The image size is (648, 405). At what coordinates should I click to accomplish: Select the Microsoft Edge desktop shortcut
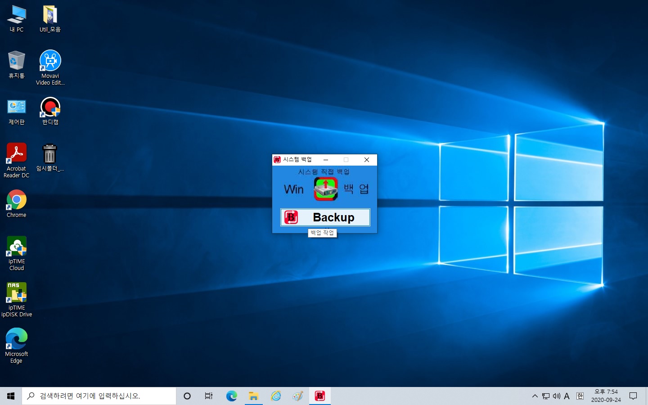tap(17, 346)
